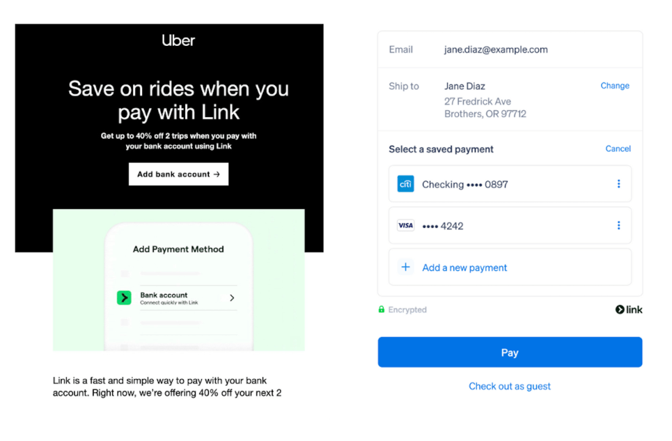Screen dimensions: 672x441
Task: Click the plus icon for new payment
Action: [406, 267]
